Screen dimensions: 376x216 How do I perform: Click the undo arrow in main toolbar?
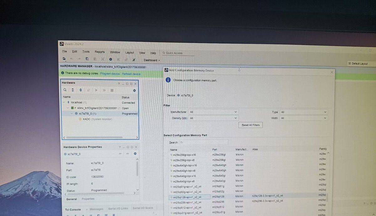[71, 59]
